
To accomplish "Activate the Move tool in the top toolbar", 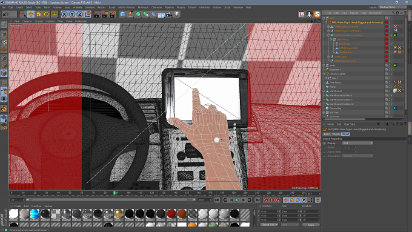I will [x=31, y=14].
